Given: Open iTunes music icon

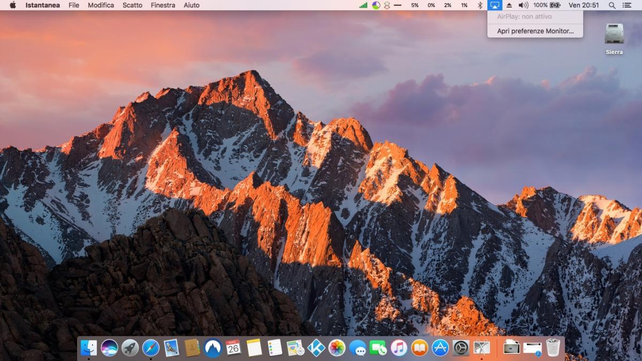Looking at the screenshot, I should (399, 348).
